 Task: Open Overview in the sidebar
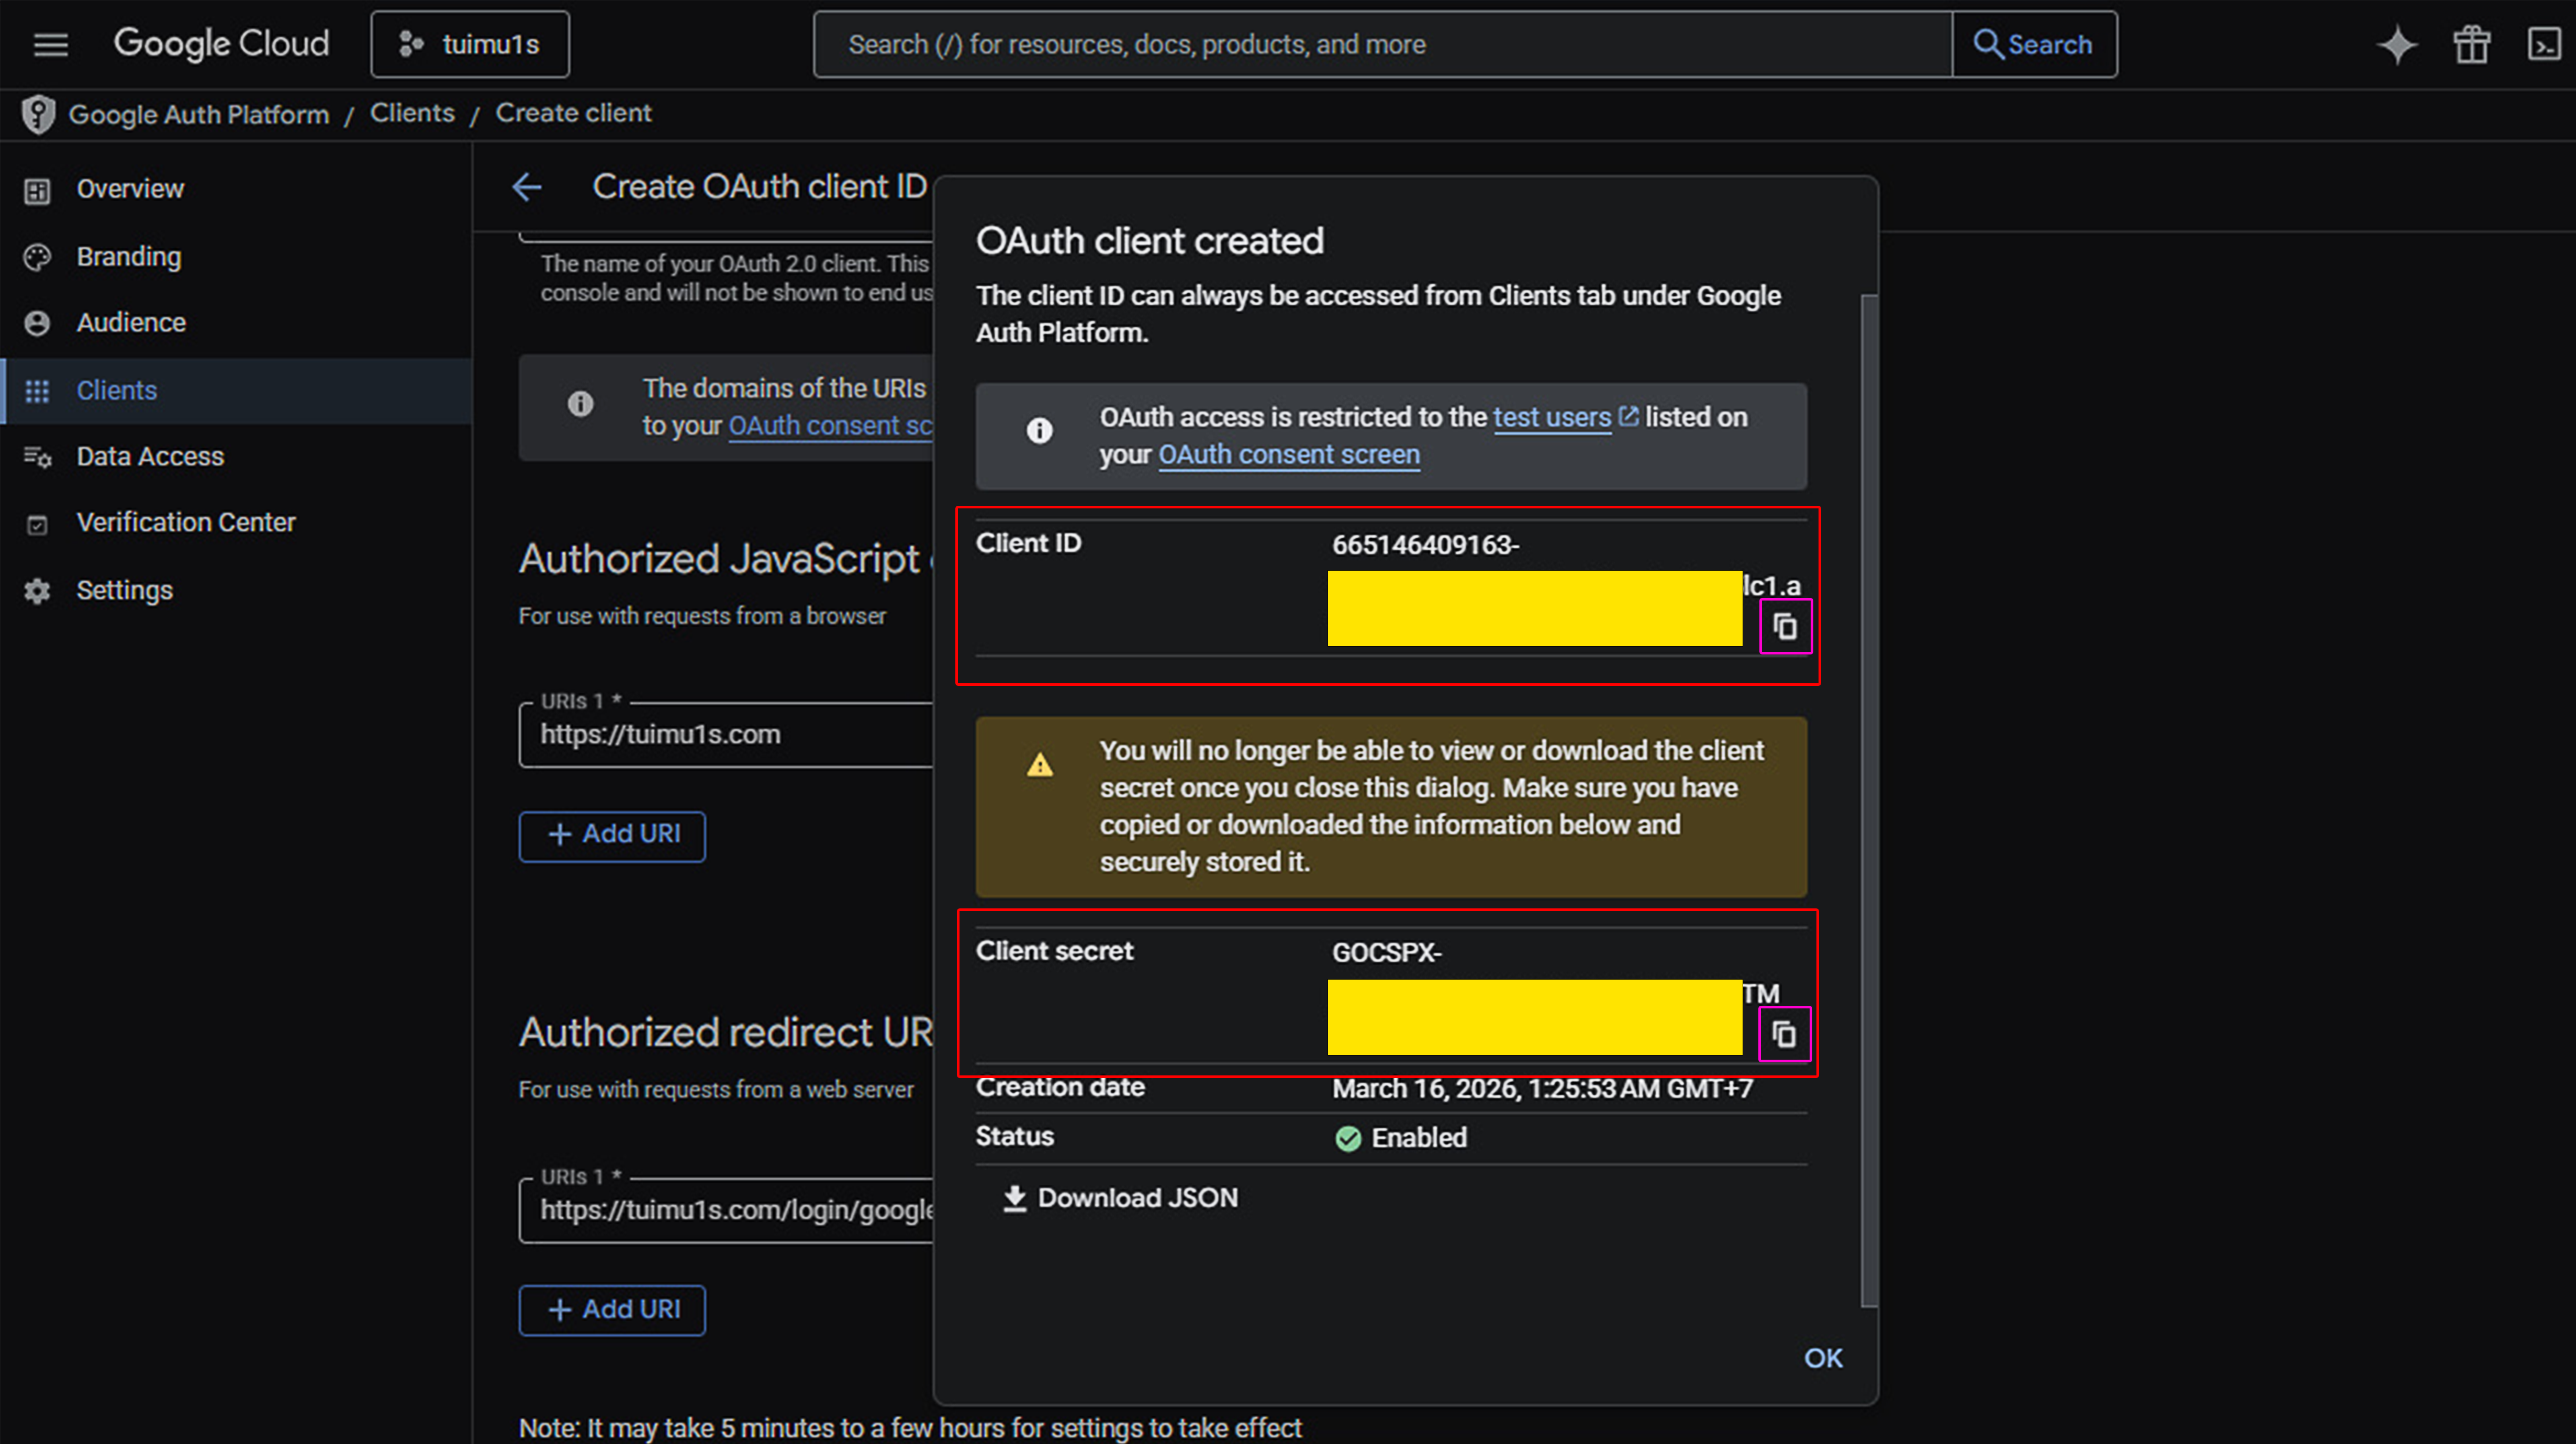coord(130,189)
